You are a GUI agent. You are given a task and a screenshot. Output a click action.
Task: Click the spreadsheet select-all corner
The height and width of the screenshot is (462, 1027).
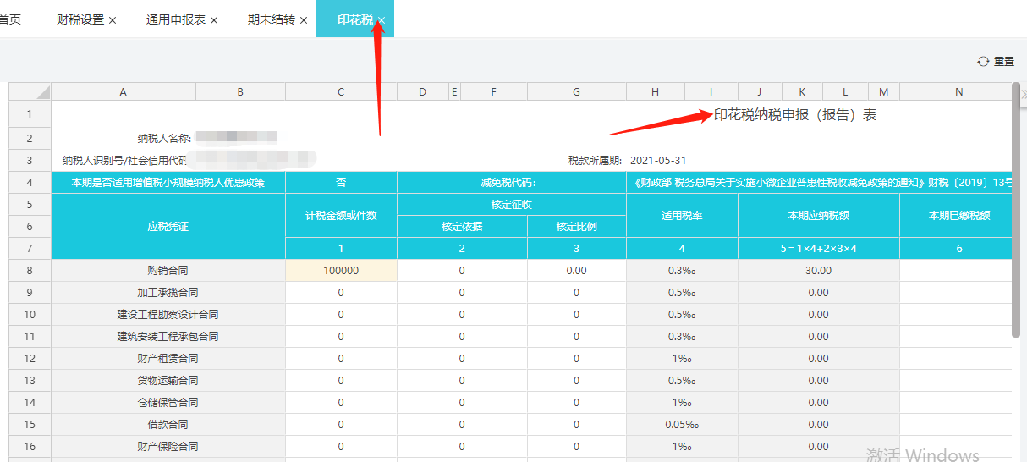[30, 91]
